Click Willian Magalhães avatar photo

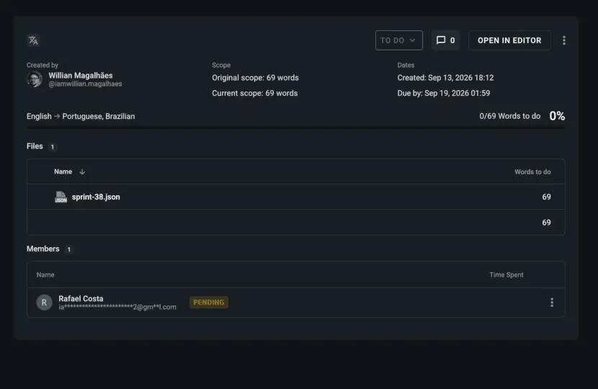click(35, 79)
